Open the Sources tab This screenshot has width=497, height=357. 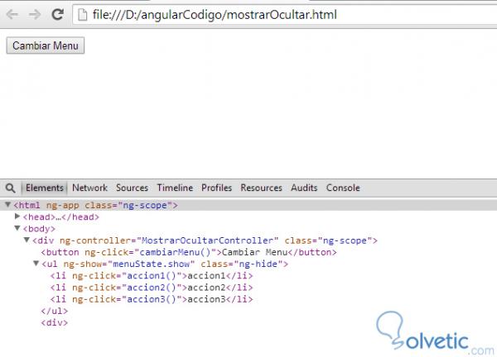click(132, 188)
